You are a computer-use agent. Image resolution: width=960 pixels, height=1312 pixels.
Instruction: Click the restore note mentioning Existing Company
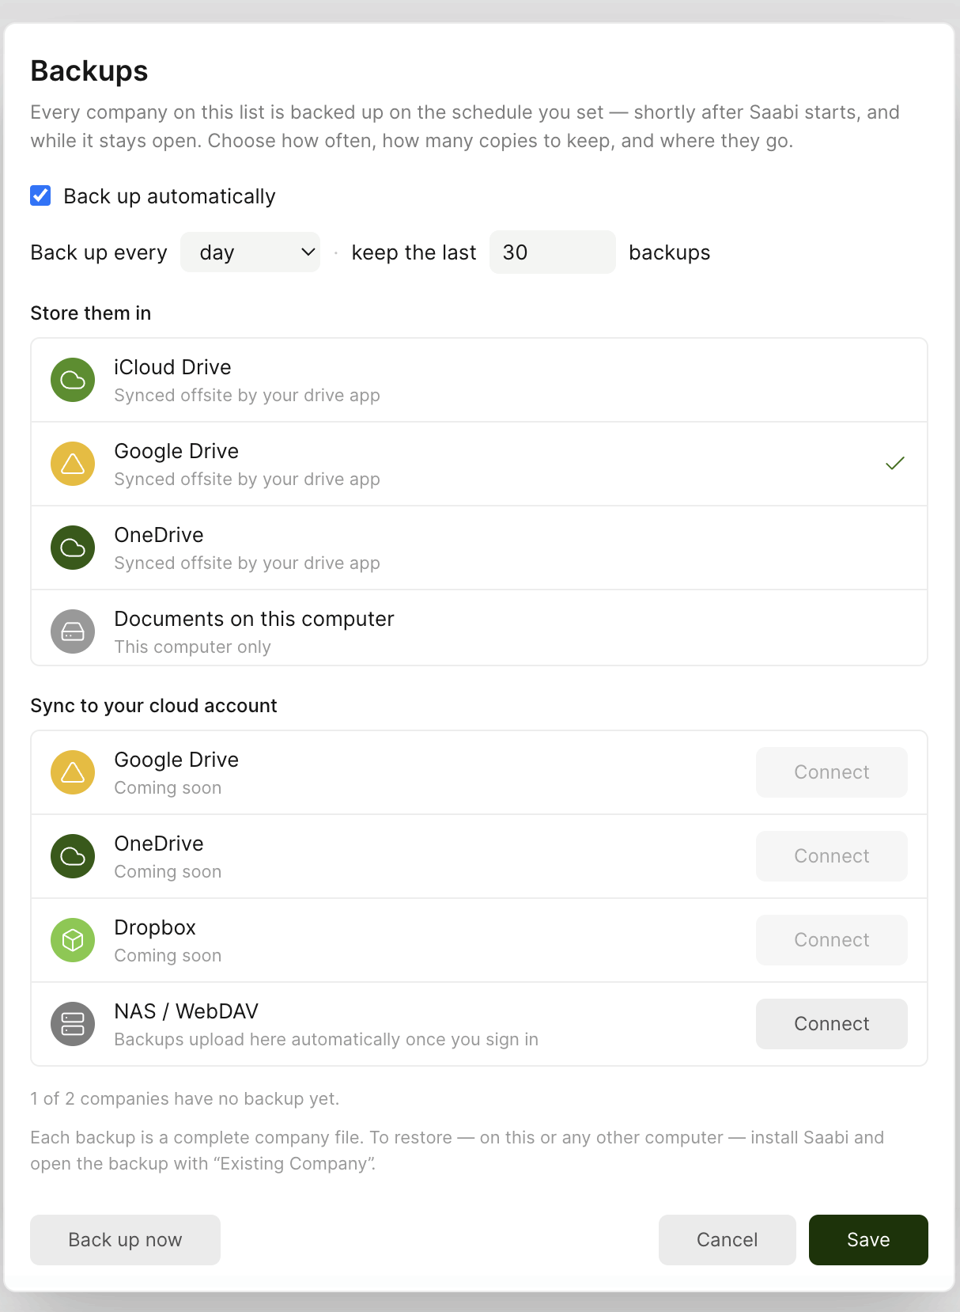pyautogui.click(x=457, y=1151)
